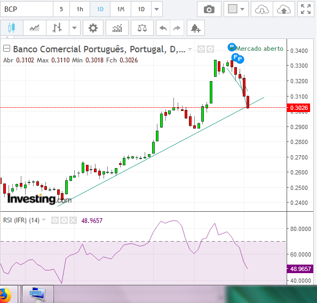Viewport: 317px width, 303px height.
Task: Click the 0.3026 current price label
Action: (x=298, y=108)
